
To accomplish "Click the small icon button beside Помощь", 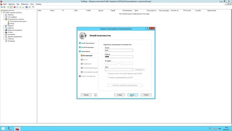I will 95,95.
